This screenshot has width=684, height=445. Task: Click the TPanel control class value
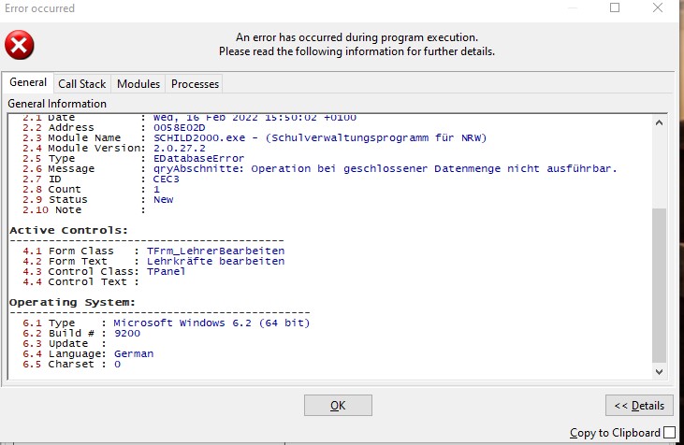(x=167, y=271)
